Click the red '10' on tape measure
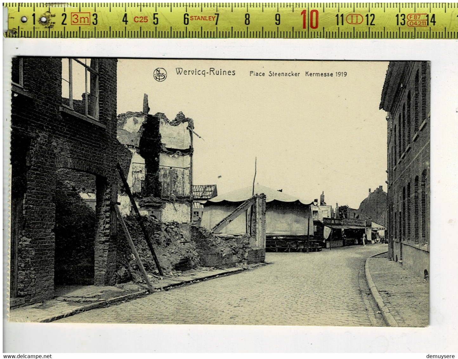This screenshot has height=359, width=458. tap(309, 20)
